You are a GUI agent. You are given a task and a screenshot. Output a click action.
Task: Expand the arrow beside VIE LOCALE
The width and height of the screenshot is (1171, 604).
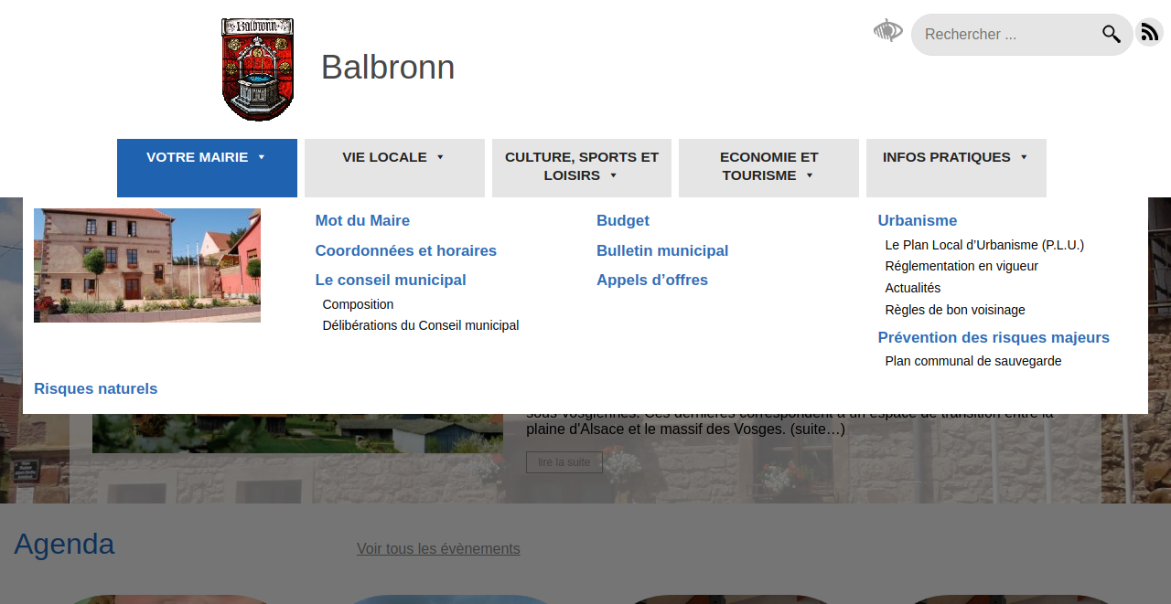(x=440, y=157)
